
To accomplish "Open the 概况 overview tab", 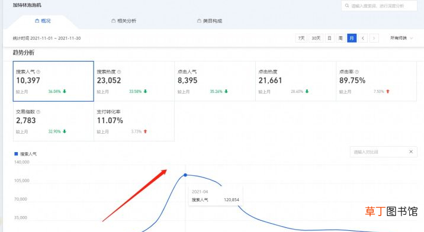I will pyautogui.click(x=43, y=21).
